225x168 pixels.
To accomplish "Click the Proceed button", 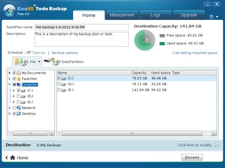I will pyautogui.click(x=192, y=157).
